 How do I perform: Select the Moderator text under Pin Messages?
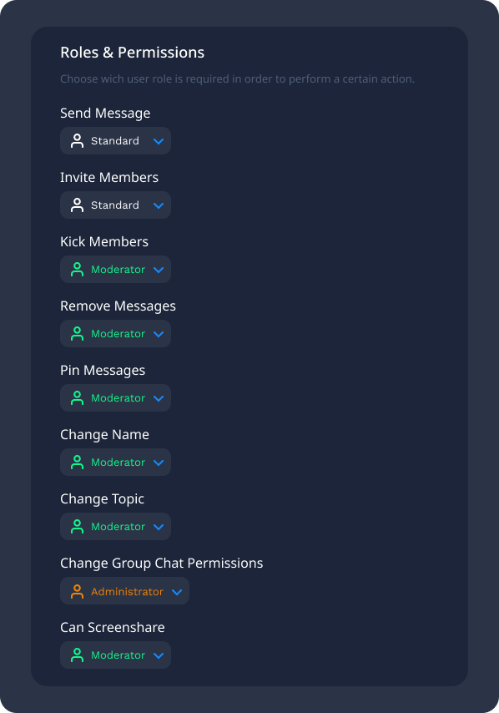pos(118,398)
